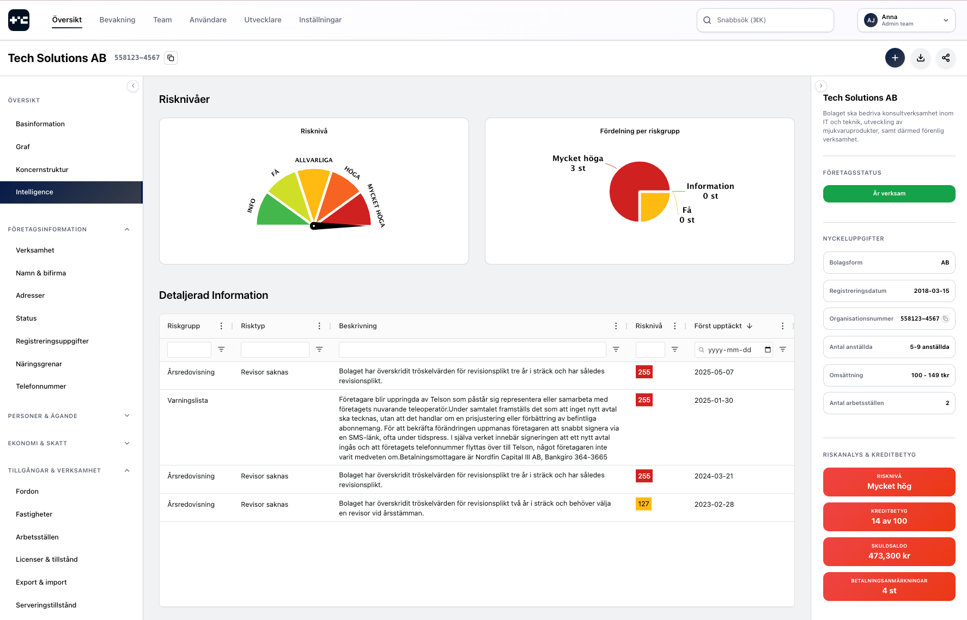Click the green Är verksam status button
967x620 pixels.
tap(889, 194)
